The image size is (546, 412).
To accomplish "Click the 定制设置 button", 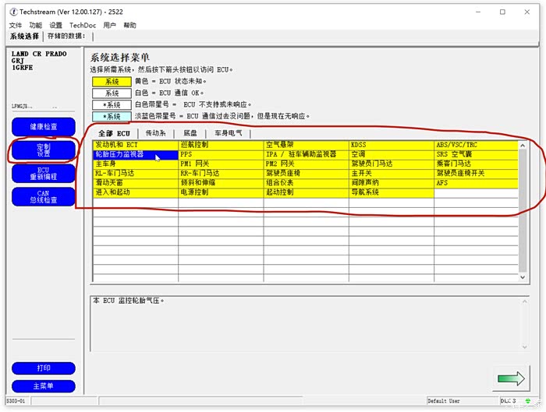I will [x=44, y=150].
